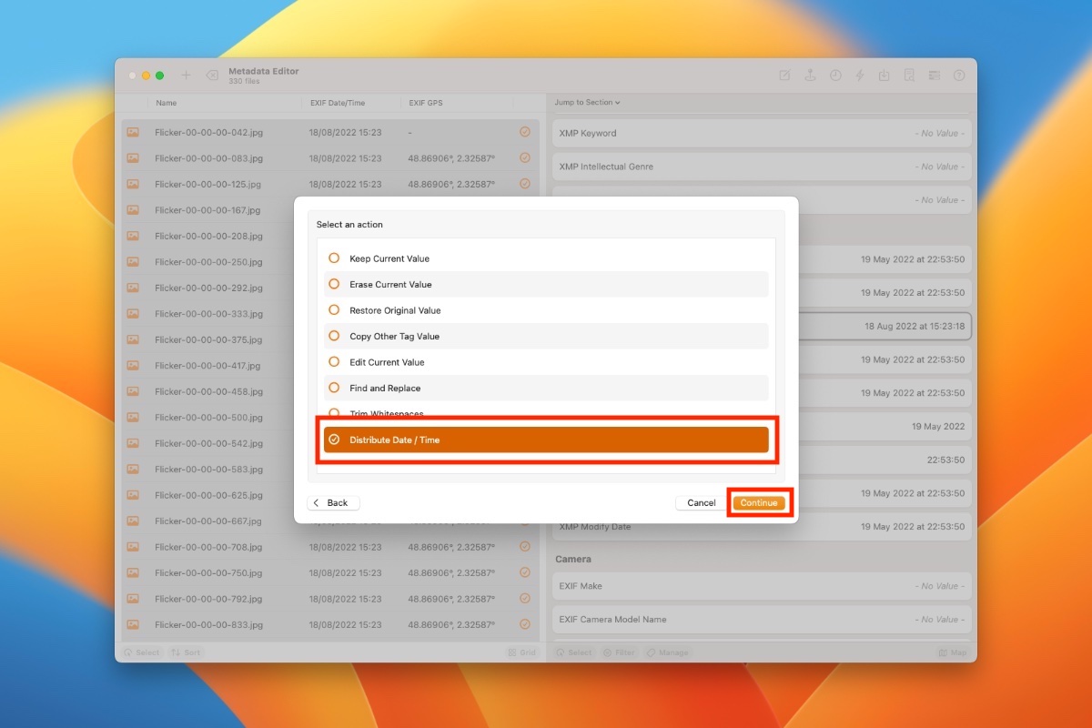
Task: Select the file Flicker-00-00-00-417.jpg
Action: (x=207, y=366)
